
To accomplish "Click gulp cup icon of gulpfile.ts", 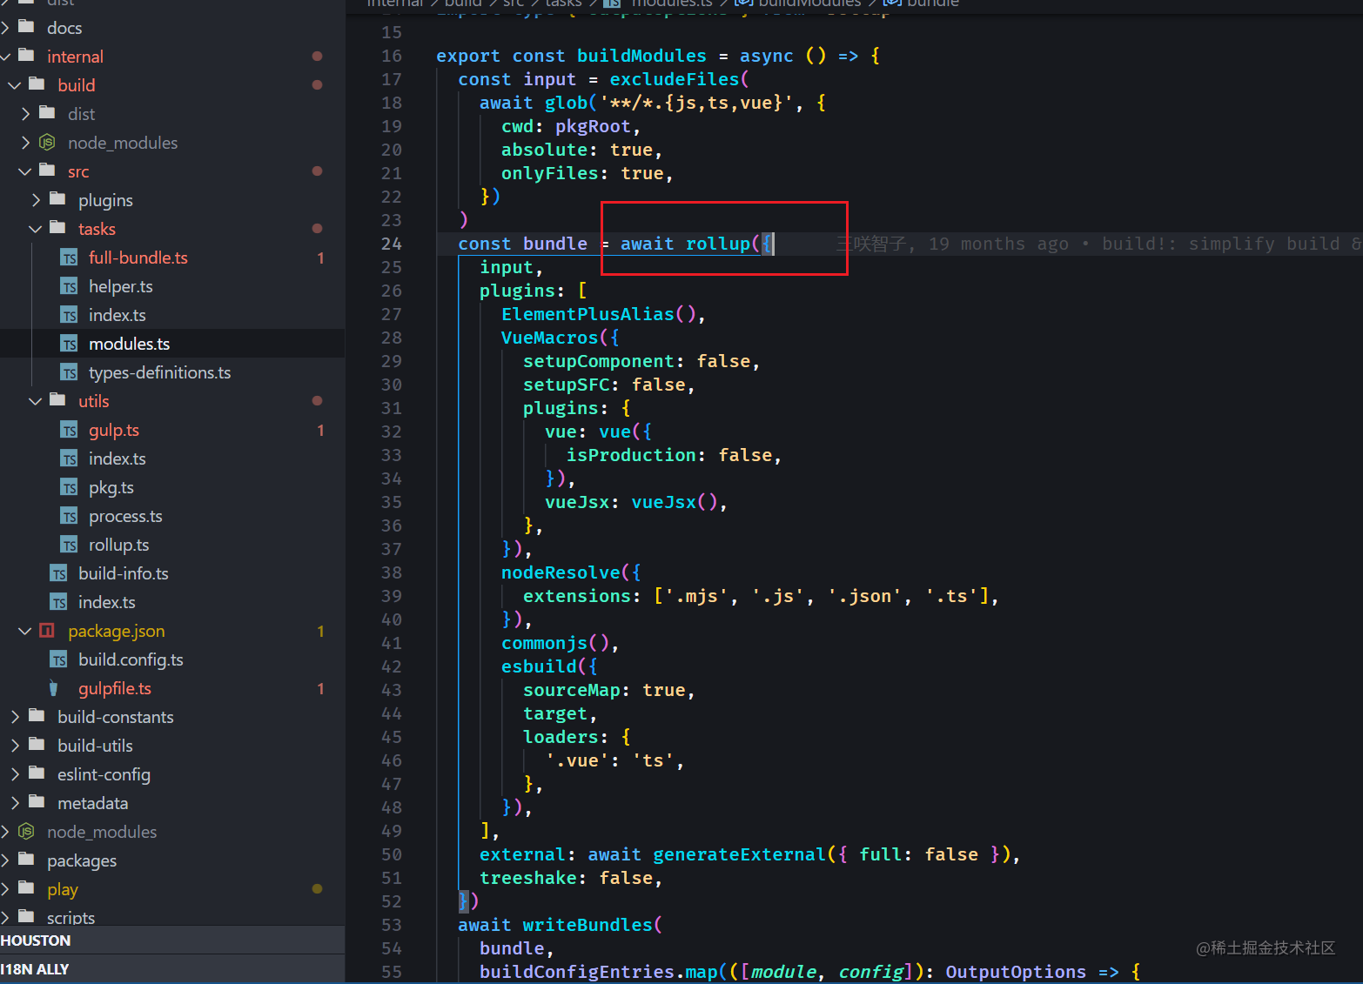I will click(54, 688).
